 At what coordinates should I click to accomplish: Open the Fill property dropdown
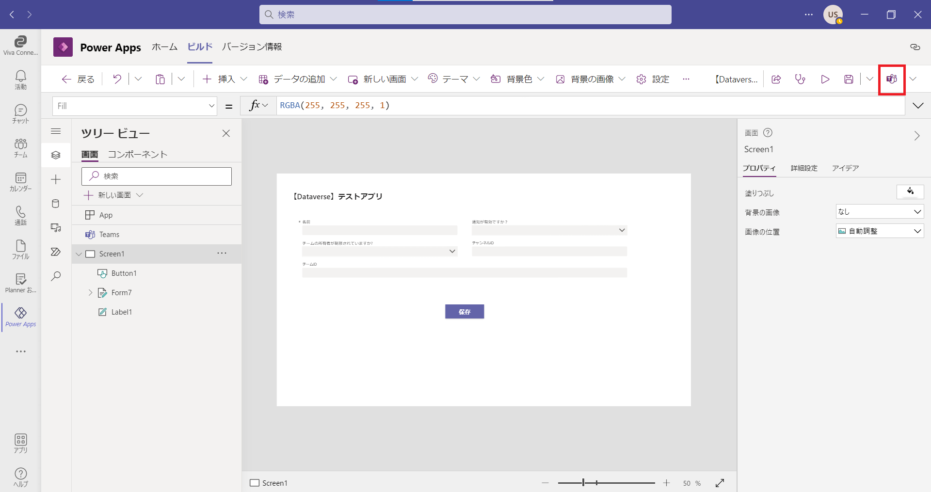click(211, 106)
